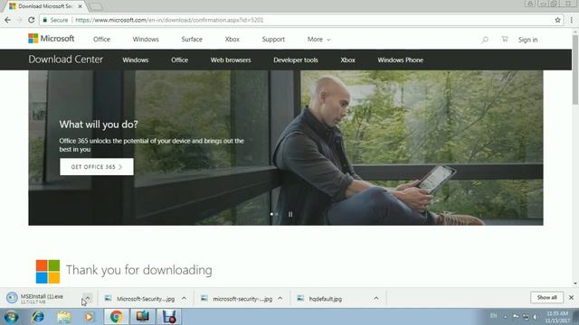Open Windows Media Player from taskbar
579x325 pixels.
tap(89, 317)
